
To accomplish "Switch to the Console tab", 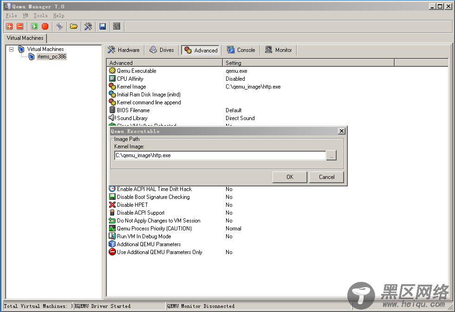I will pyautogui.click(x=241, y=50).
